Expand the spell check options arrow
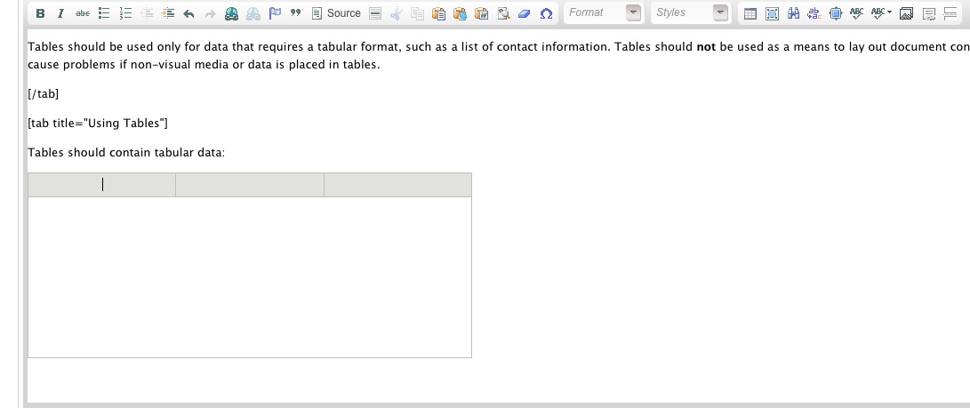970x408 pixels. point(887,13)
